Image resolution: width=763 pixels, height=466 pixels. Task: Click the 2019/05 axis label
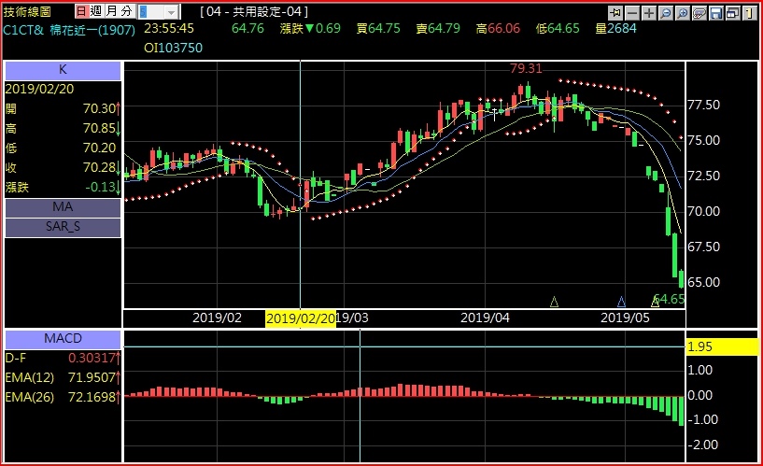(x=625, y=318)
